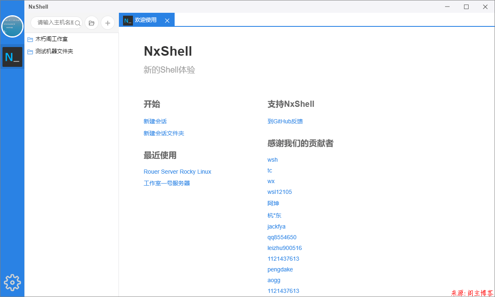Click the NxShell welcome heading
Image resolution: width=495 pixels, height=297 pixels.
tap(168, 51)
